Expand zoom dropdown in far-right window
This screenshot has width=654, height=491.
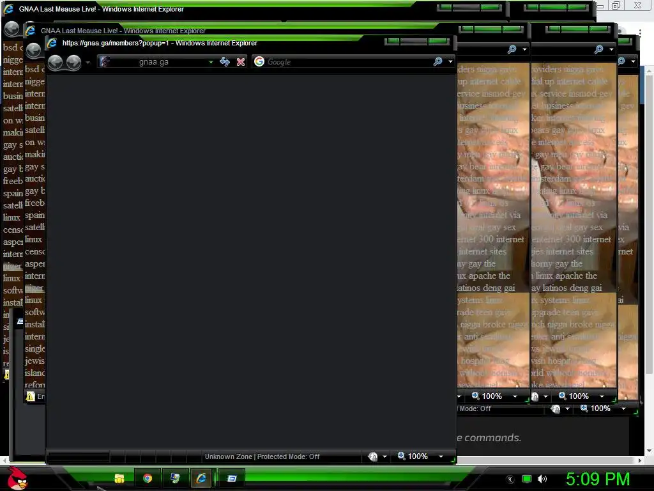pyautogui.click(x=602, y=396)
